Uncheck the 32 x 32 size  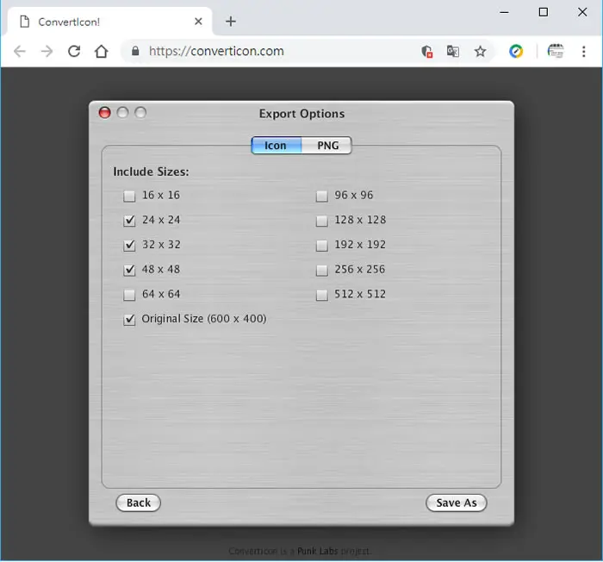pos(129,245)
